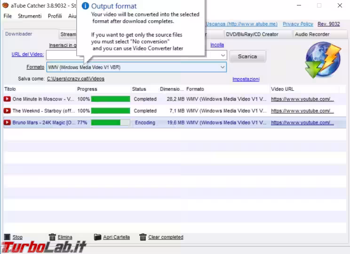Click the Incolla link
The height and width of the screenshot is (254, 350).
click(217, 45)
